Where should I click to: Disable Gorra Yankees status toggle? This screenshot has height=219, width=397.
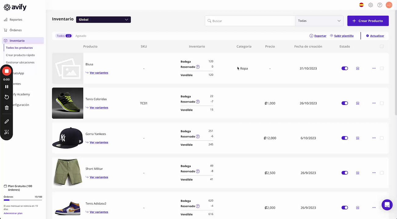[345, 138]
